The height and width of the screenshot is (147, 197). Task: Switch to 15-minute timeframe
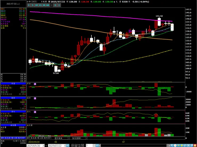coord(40,5)
